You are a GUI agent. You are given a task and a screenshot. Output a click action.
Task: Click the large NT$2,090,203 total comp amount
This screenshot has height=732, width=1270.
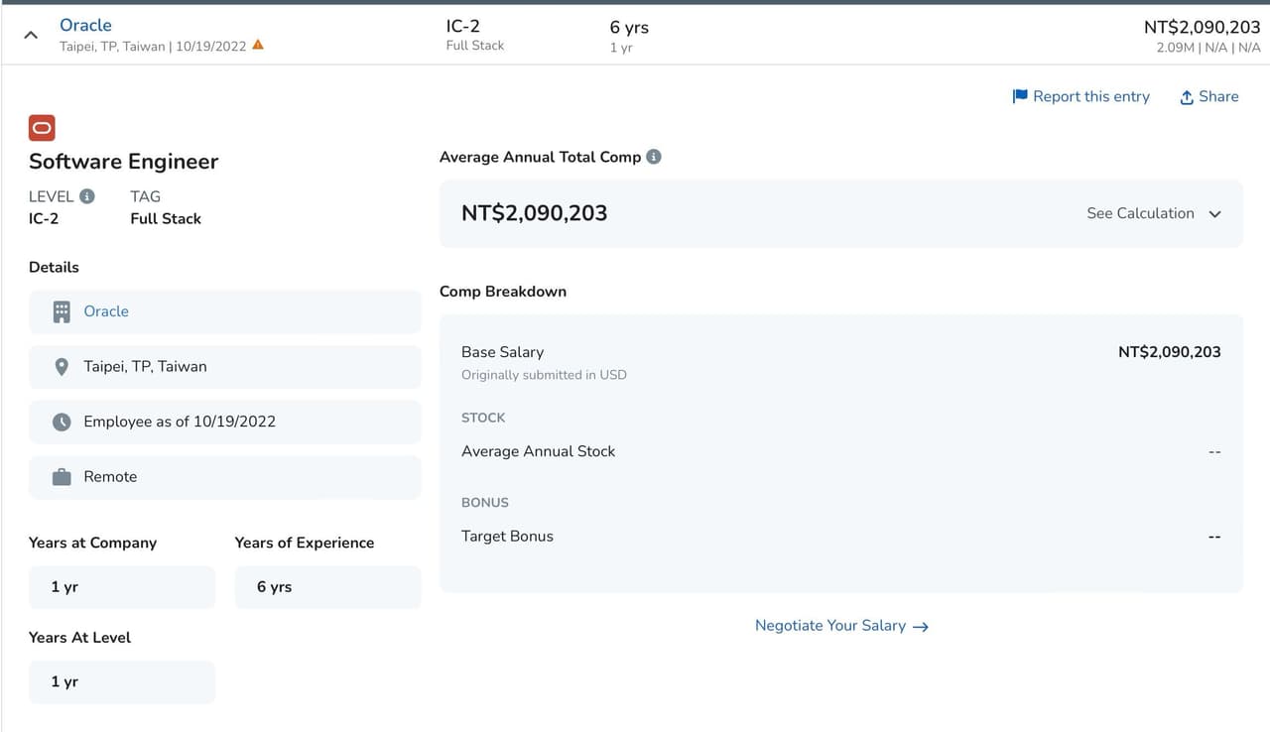click(x=534, y=213)
